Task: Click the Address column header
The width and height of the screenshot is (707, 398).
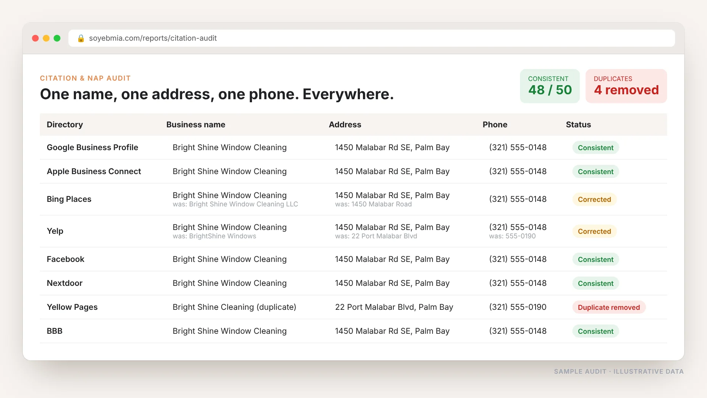Action: pos(345,125)
